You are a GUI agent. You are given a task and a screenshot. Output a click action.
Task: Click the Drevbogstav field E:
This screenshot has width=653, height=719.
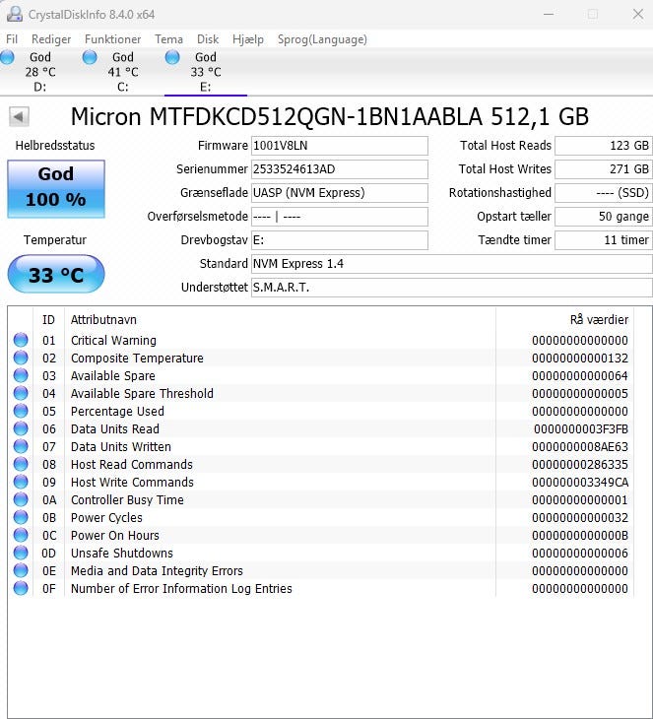[x=340, y=240]
